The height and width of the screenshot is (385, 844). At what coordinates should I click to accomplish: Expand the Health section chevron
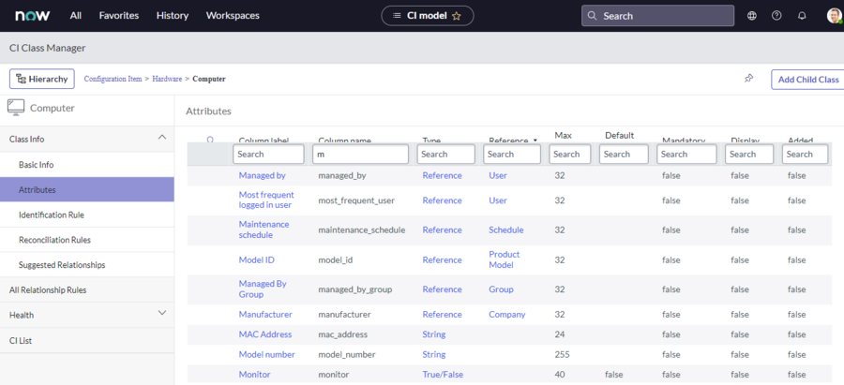click(x=162, y=314)
